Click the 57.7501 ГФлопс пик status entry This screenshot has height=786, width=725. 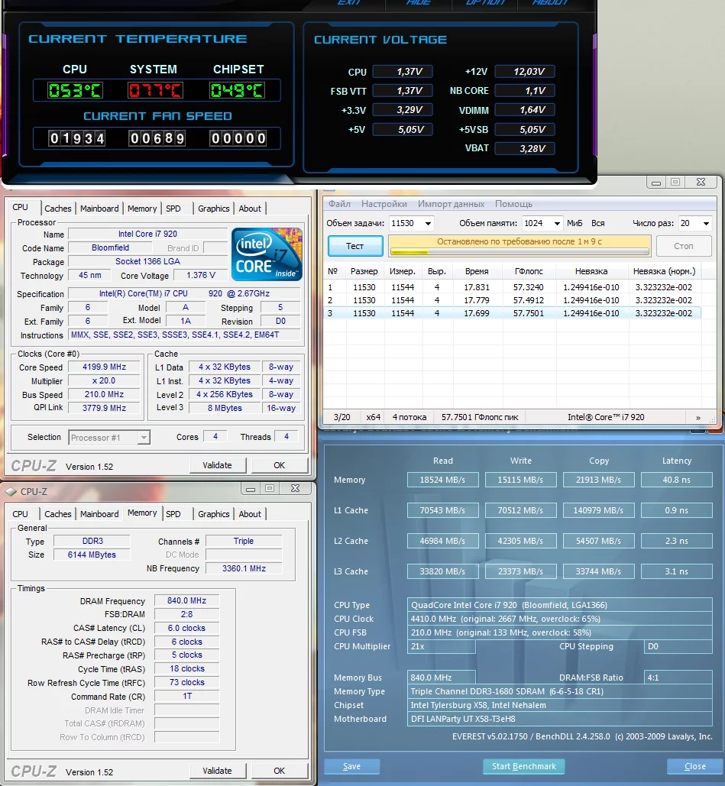tap(480, 417)
